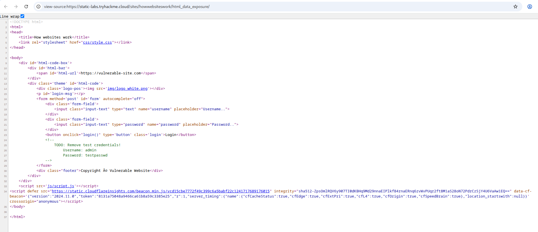Uncheck the Line wrap checkbox
Screen dimensions: 538x232
(x=22, y=16)
